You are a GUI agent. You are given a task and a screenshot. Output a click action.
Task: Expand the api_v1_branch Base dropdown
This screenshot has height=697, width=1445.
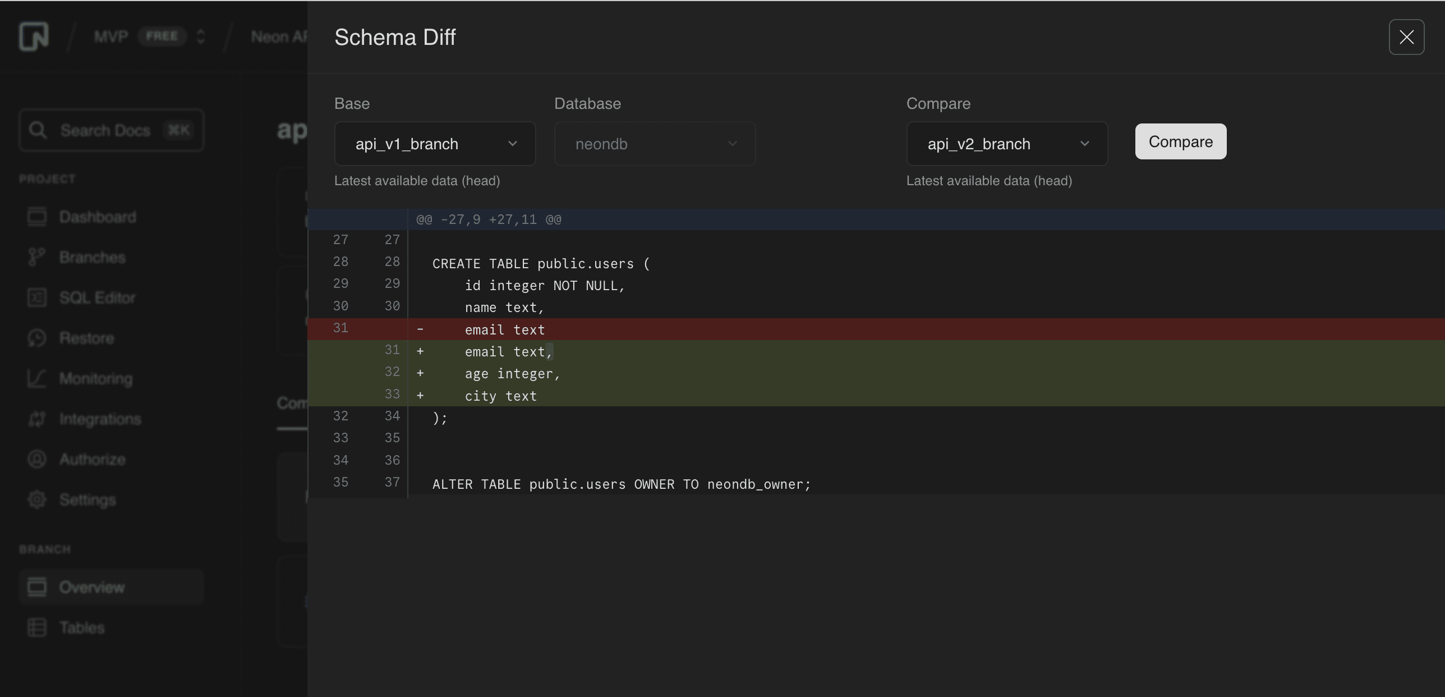coord(435,144)
